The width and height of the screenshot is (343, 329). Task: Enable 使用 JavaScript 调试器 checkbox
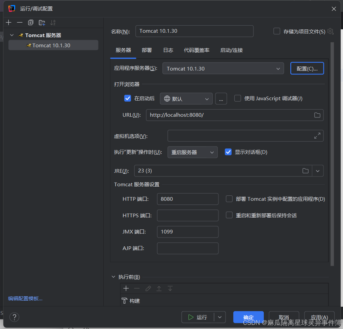coord(238,99)
